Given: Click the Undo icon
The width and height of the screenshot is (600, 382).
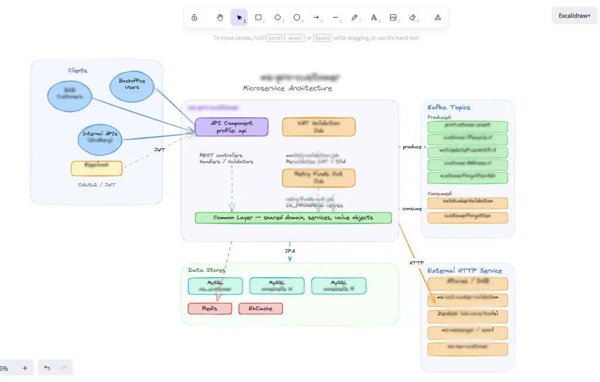Looking at the screenshot, I should click(x=47, y=368).
